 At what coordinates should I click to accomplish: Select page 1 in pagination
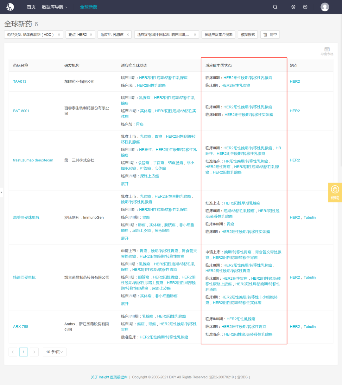23,352
